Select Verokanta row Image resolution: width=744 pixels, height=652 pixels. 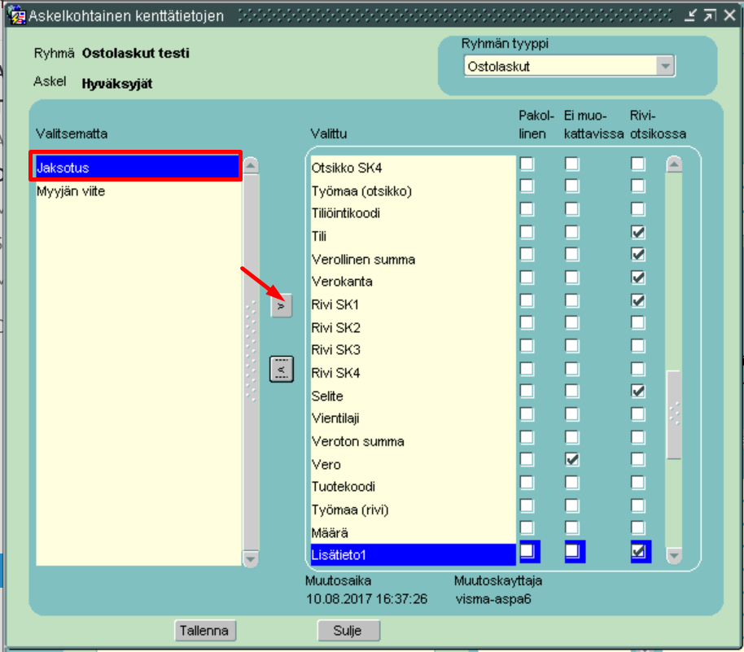pyautogui.click(x=413, y=282)
